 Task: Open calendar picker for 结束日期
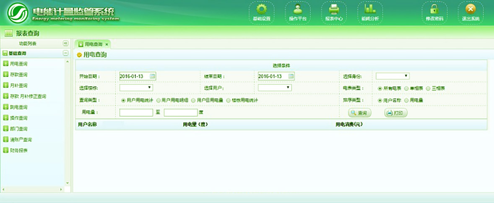tap(291, 76)
